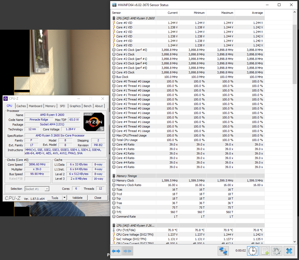Open the Tools dropdown arrow in CPU-Z
Image resolution: width=299 pixels, height=260 pixels.
pyautogui.click(x=64, y=198)
